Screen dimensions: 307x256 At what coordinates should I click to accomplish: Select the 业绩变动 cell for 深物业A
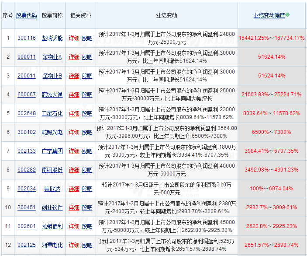(x=166, y=57)
